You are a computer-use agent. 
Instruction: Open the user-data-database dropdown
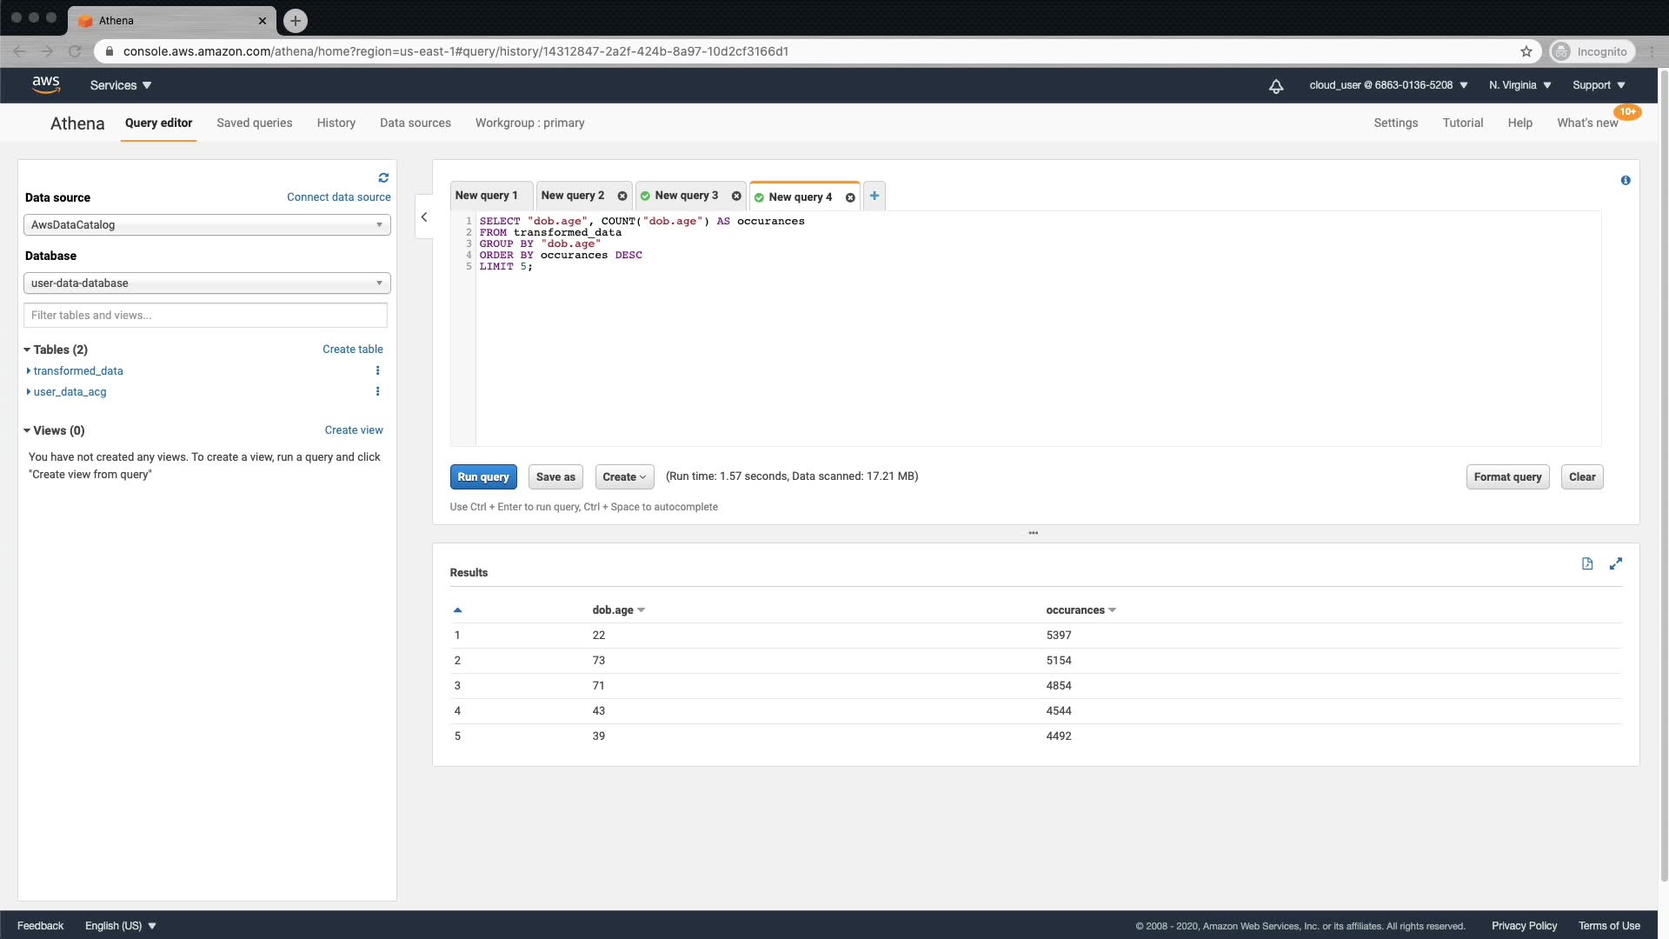(207, 283)
